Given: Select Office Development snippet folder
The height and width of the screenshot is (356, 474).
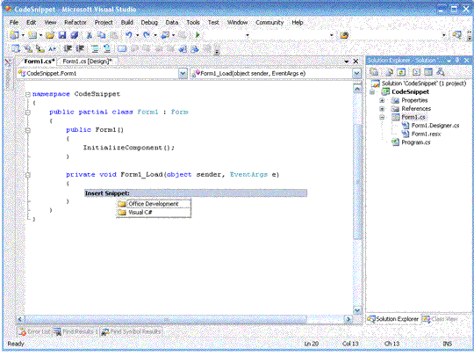Looking at the screenshot, I should pyautogui.click(x=154, y=204).
